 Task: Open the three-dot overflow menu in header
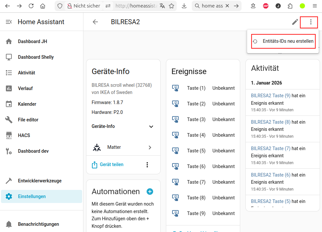tap(311, 22)
